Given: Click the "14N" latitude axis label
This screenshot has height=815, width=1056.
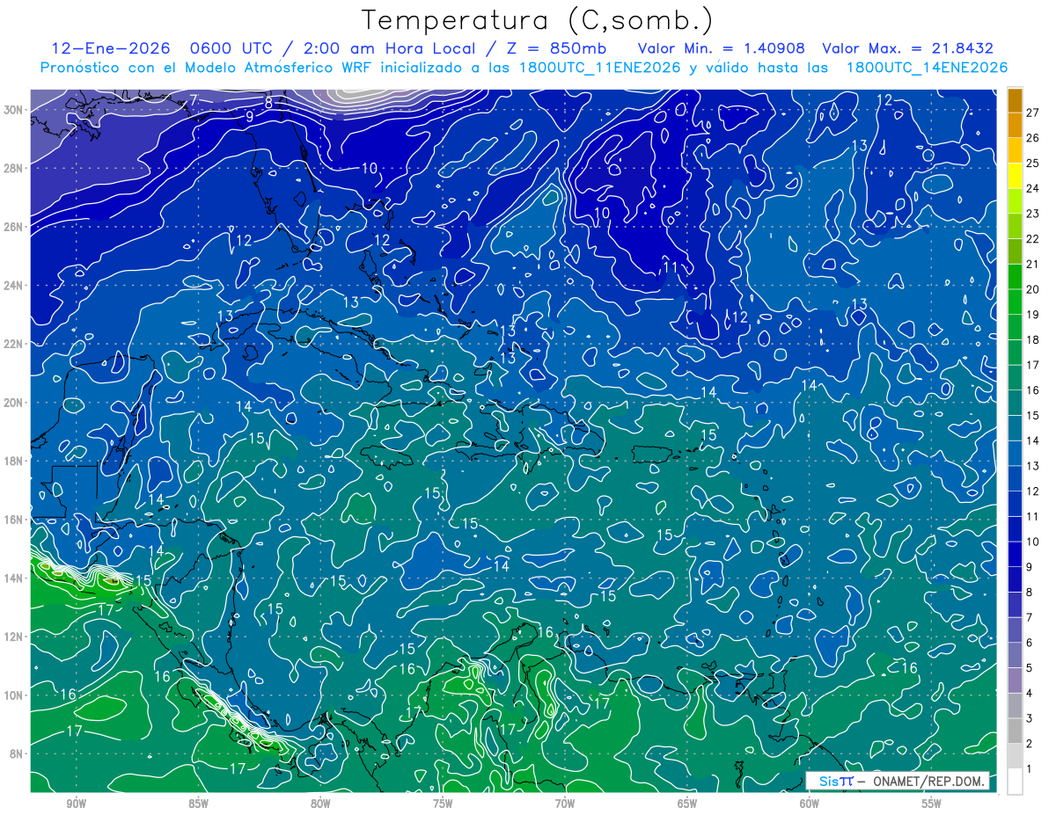Looking at the screenshot, I should [13, 578].
